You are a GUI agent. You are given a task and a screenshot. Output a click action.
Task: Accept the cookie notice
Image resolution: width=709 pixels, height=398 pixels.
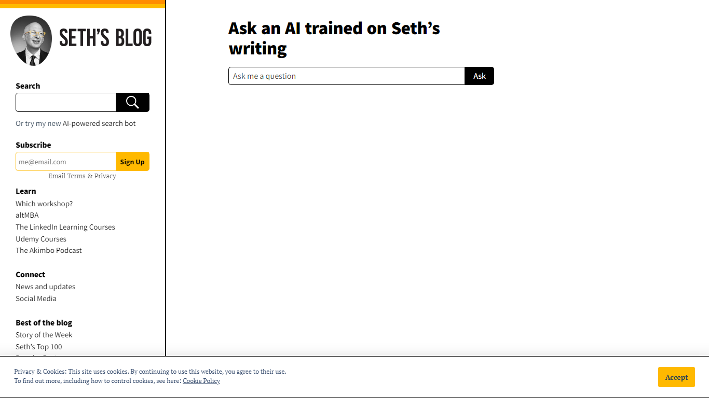(x=676, y=377)
